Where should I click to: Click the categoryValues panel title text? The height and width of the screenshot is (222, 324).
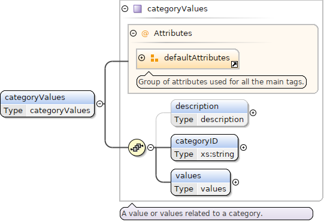tap(177, 9)
